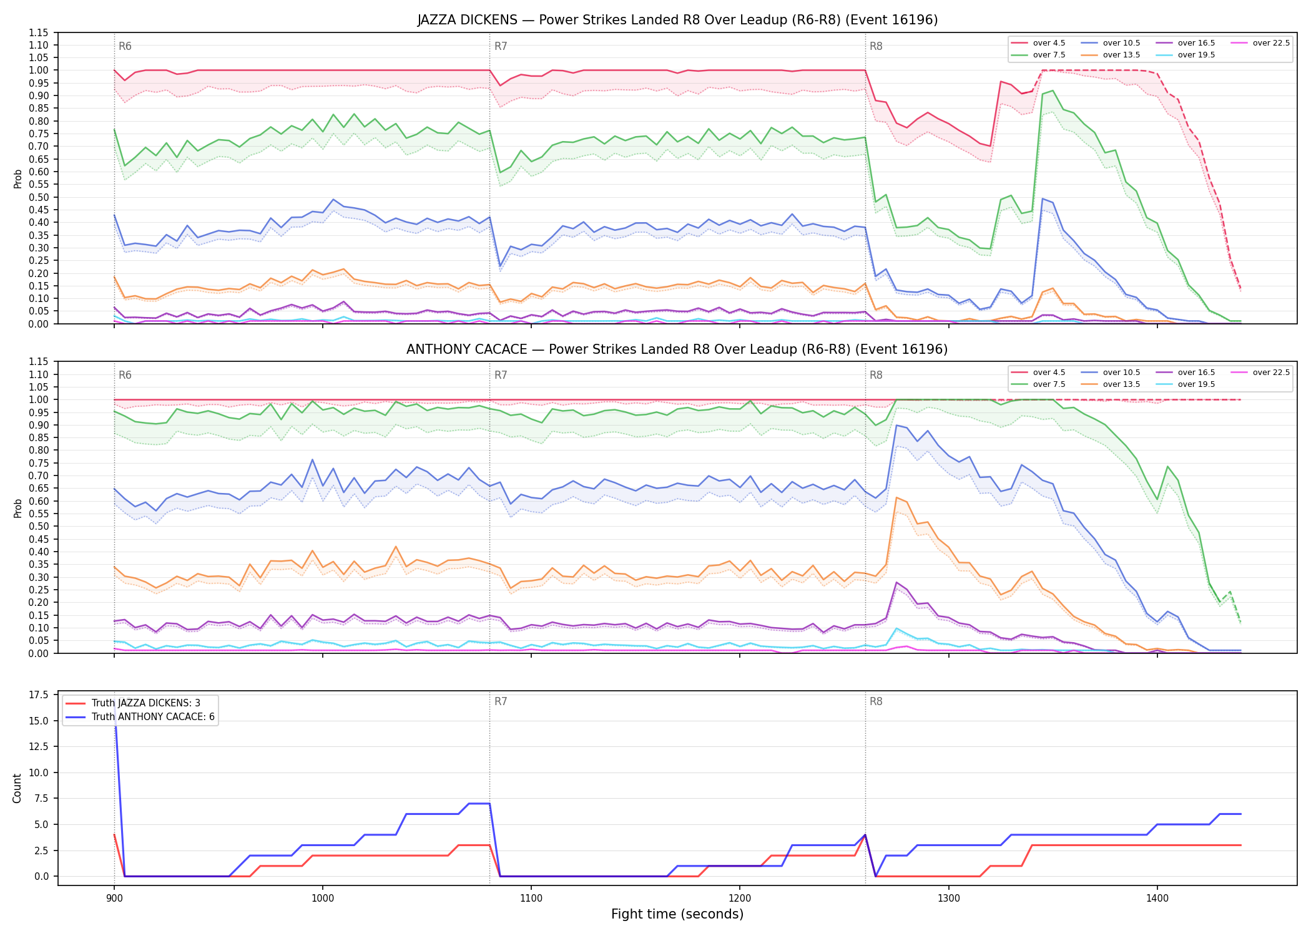Select 'over 7.5' legend entry in Dickens chart
1311x936 pixels.
pos(1038,55)
